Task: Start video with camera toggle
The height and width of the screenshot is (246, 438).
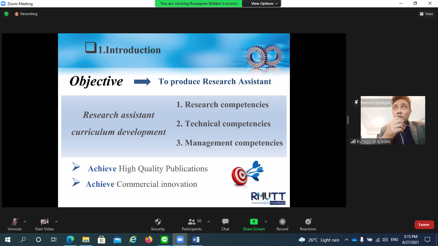Action: pos(44,222)
